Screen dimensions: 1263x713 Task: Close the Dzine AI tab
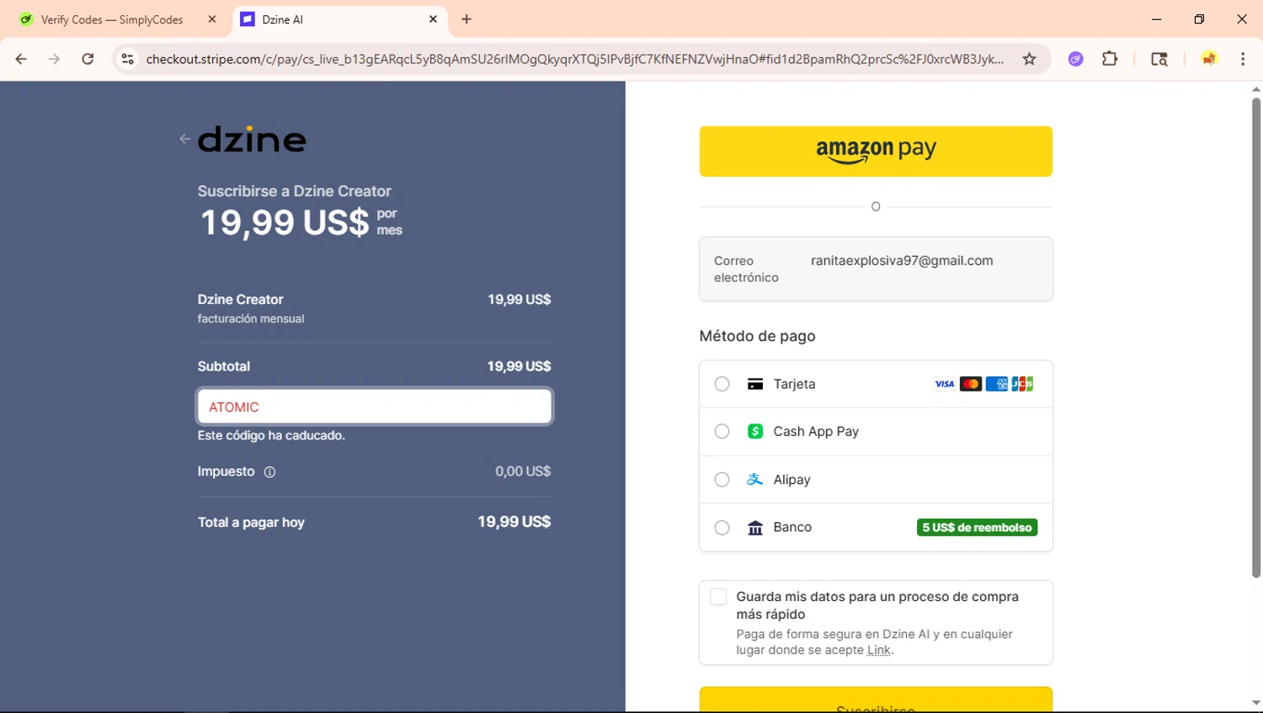pos(433,19)
